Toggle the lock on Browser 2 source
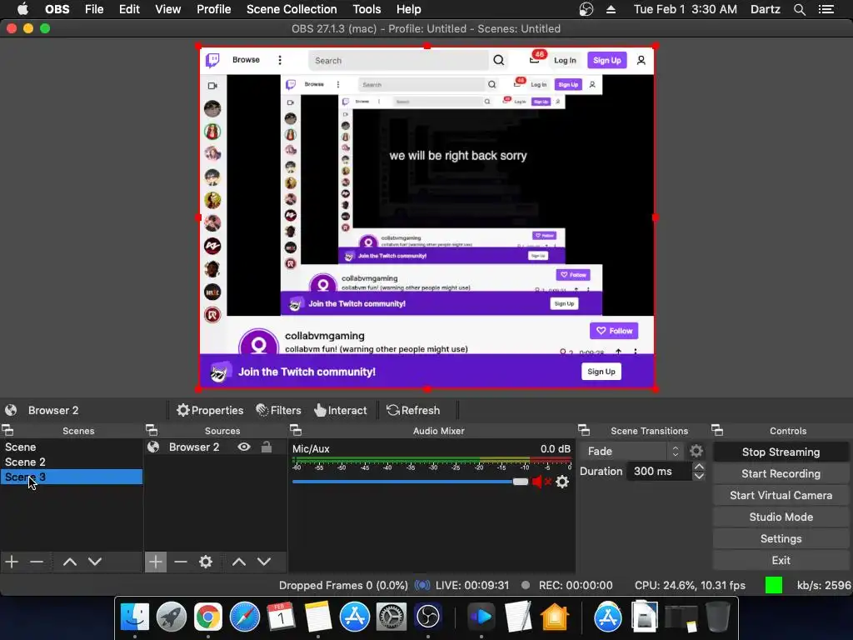The image size is (853, 640). [267, 447]
